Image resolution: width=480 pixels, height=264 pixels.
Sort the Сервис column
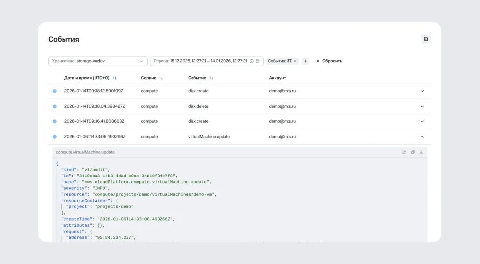click(161, 78)
